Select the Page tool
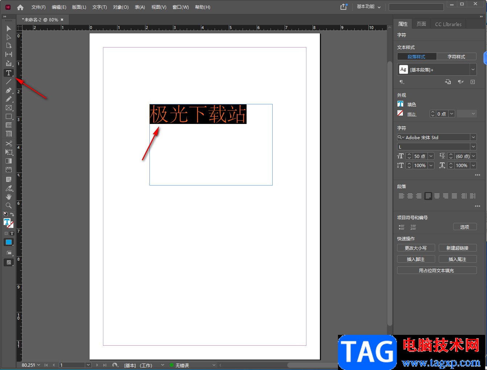487x370 pixels. point(9,46)
